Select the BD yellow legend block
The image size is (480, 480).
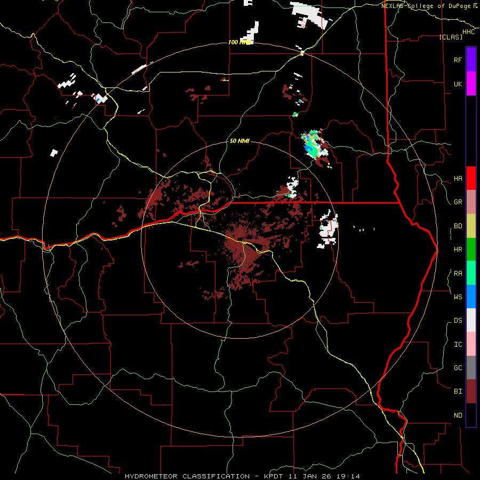tap(471, 226)
